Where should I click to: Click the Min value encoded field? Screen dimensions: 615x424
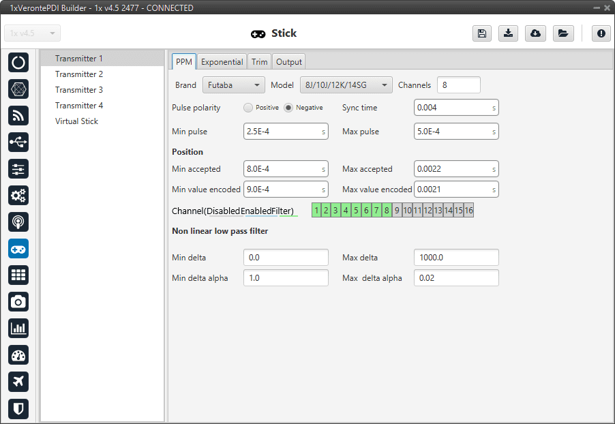(x=286, y=190)
